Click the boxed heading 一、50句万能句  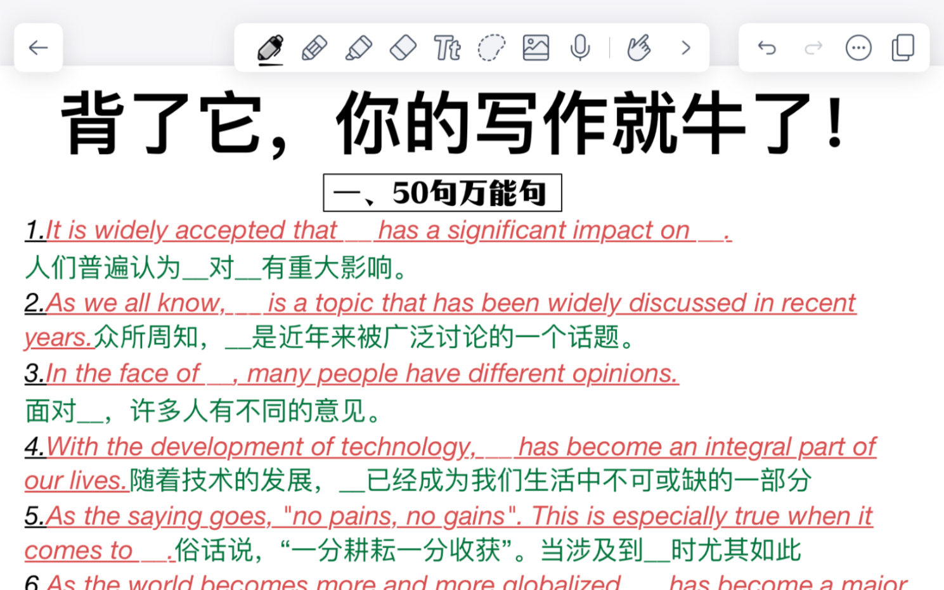[x=443, y=193]
